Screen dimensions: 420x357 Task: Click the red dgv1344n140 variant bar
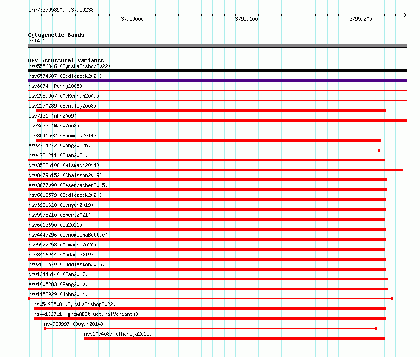pos(208,279)
